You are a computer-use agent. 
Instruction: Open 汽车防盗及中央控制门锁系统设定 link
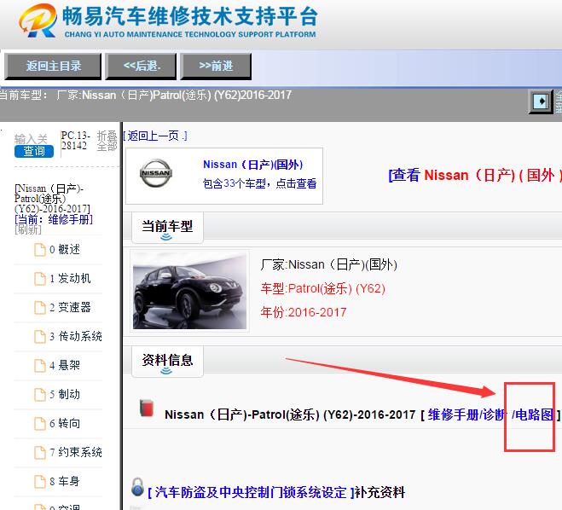tap(251, 492)
